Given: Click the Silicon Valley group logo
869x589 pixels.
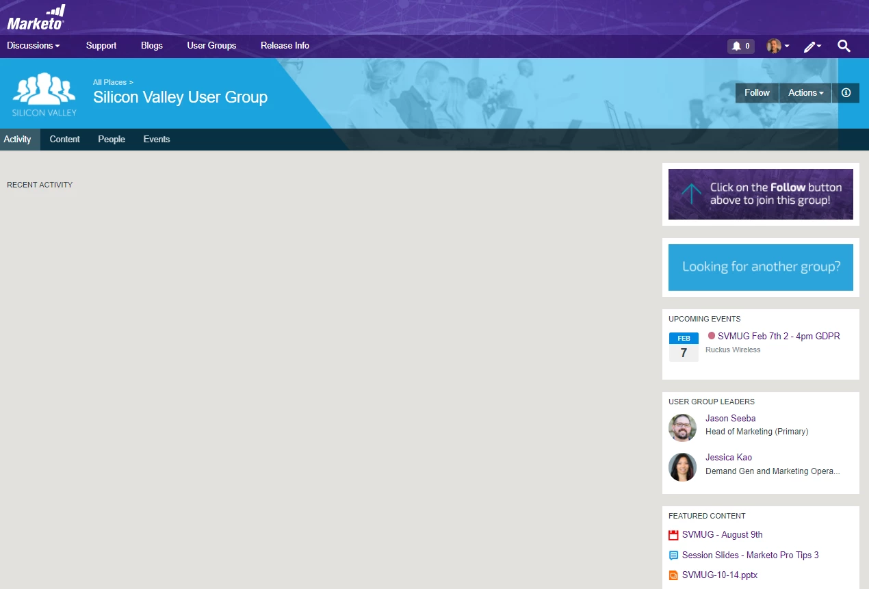Looking at the screenshot, I should (44, 94).
